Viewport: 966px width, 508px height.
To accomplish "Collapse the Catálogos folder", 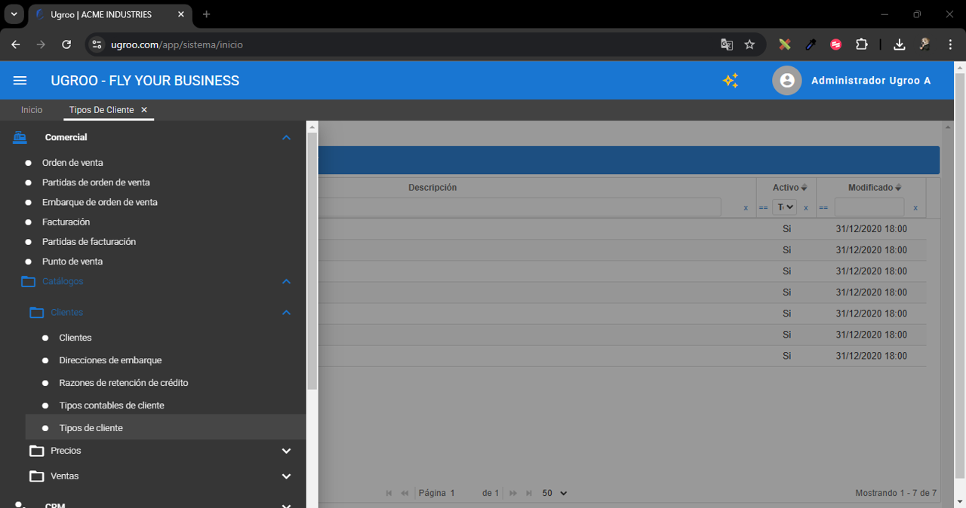I will coord(286,281).
